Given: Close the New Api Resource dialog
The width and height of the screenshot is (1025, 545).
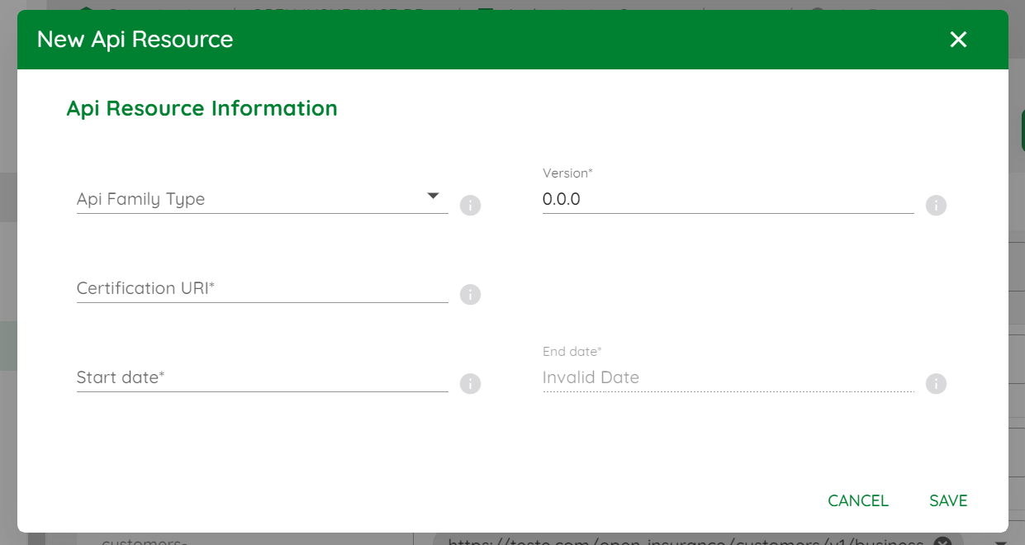Looking at the screenshot, I should (958, 40).
